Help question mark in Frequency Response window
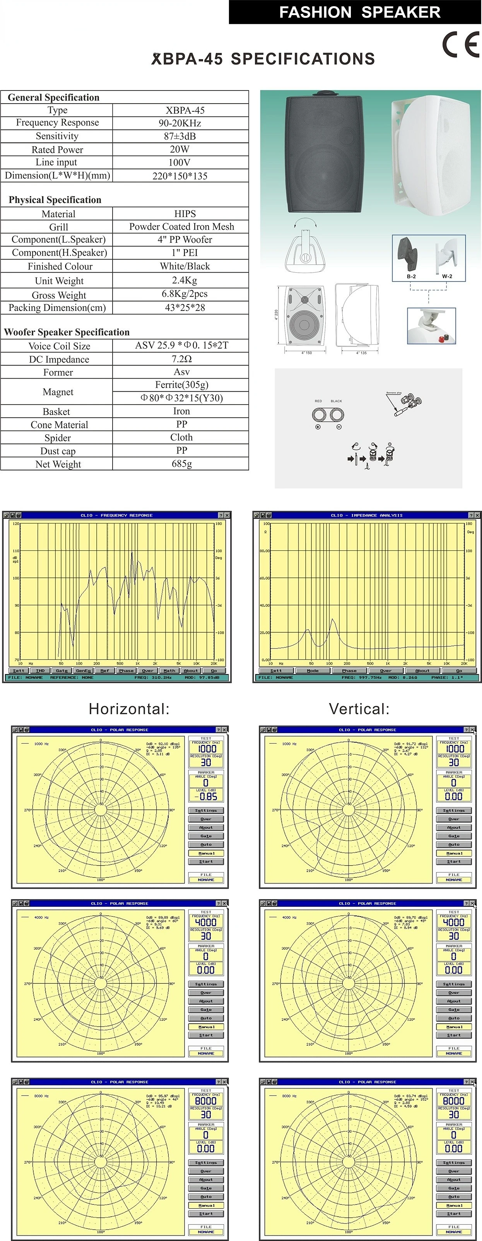 coord(221,515)
